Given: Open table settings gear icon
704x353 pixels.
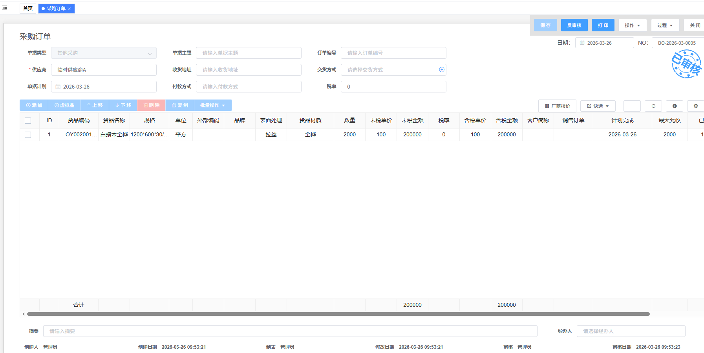Looking at the screenshot, I should 696,106.
